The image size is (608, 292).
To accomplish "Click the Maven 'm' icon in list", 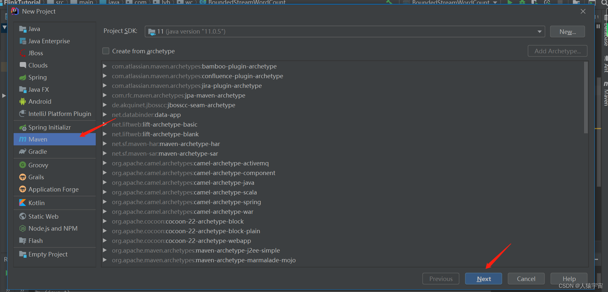I will coord(23,139).
